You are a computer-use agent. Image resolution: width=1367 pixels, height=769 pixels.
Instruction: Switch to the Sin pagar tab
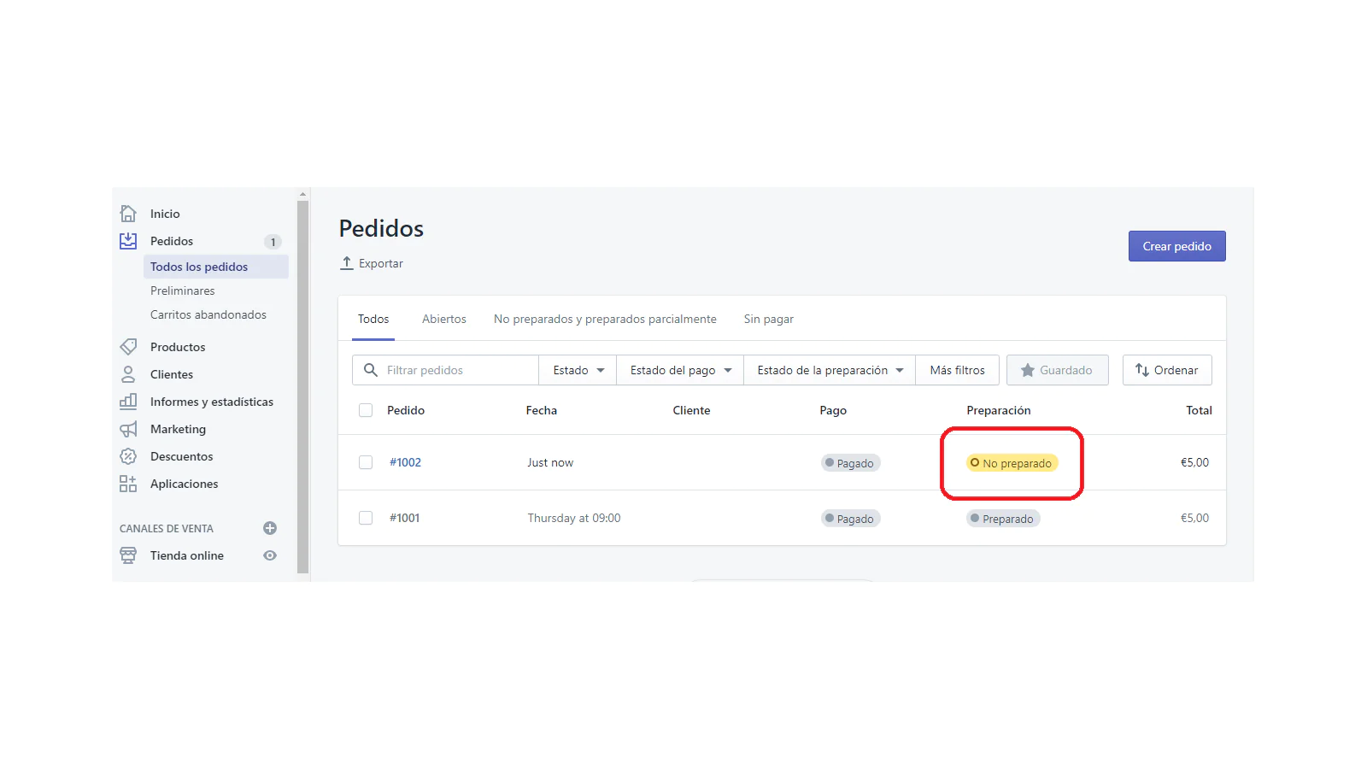click(768, 319)
